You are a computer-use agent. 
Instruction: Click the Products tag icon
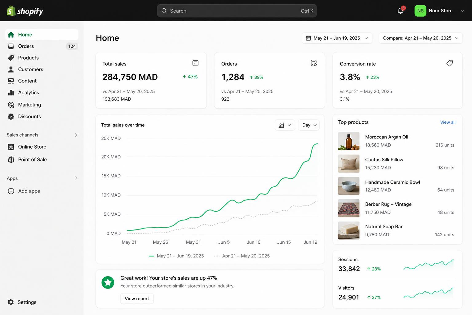11,58
